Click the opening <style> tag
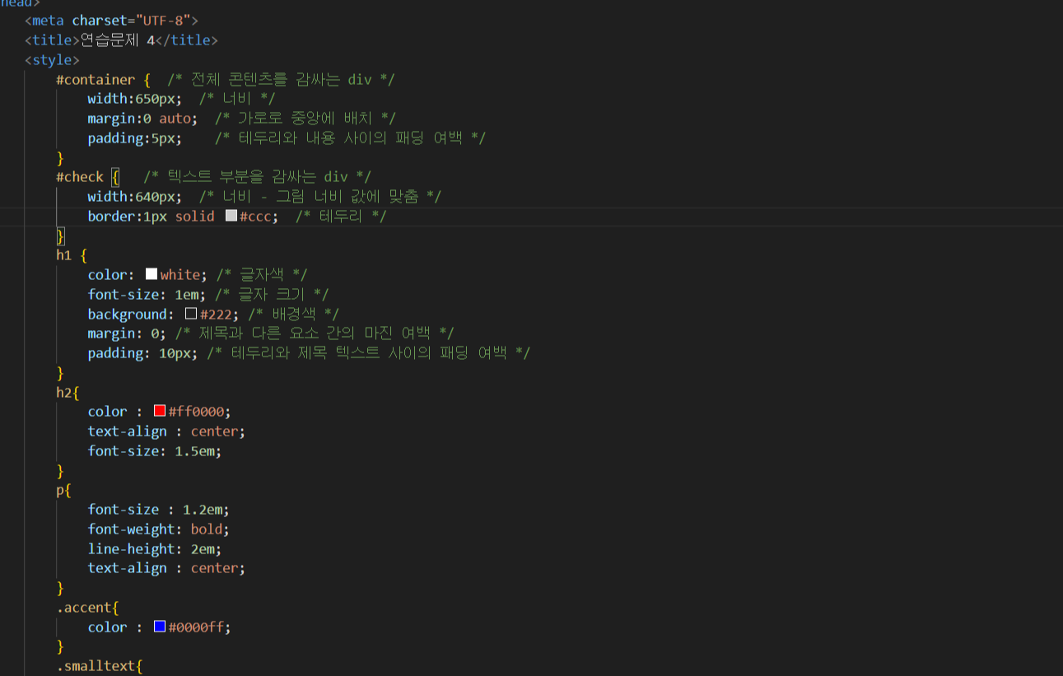1063x676 pixels. click(x=51, y=59)
